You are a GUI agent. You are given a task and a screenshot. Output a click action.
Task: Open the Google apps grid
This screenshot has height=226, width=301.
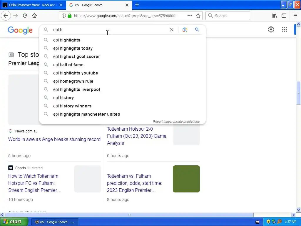[284, 29]
